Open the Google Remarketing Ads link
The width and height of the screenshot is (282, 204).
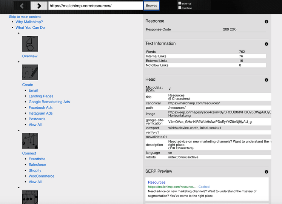click(x=49, y=102)
